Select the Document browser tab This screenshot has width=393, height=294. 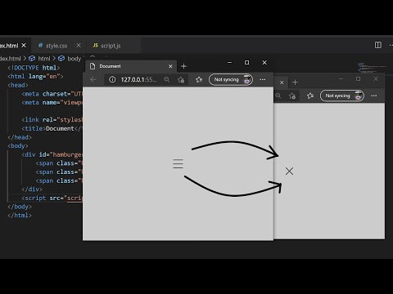pyautogui.click(x=130, y=66)
